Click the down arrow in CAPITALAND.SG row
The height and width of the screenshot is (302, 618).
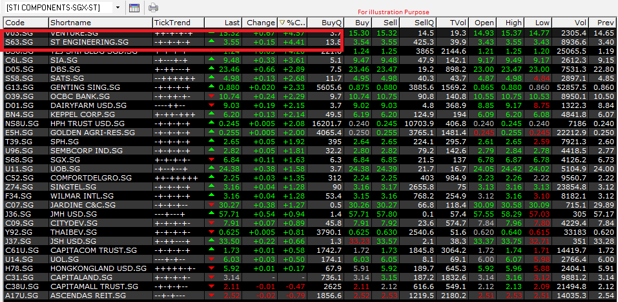point(211,277)
